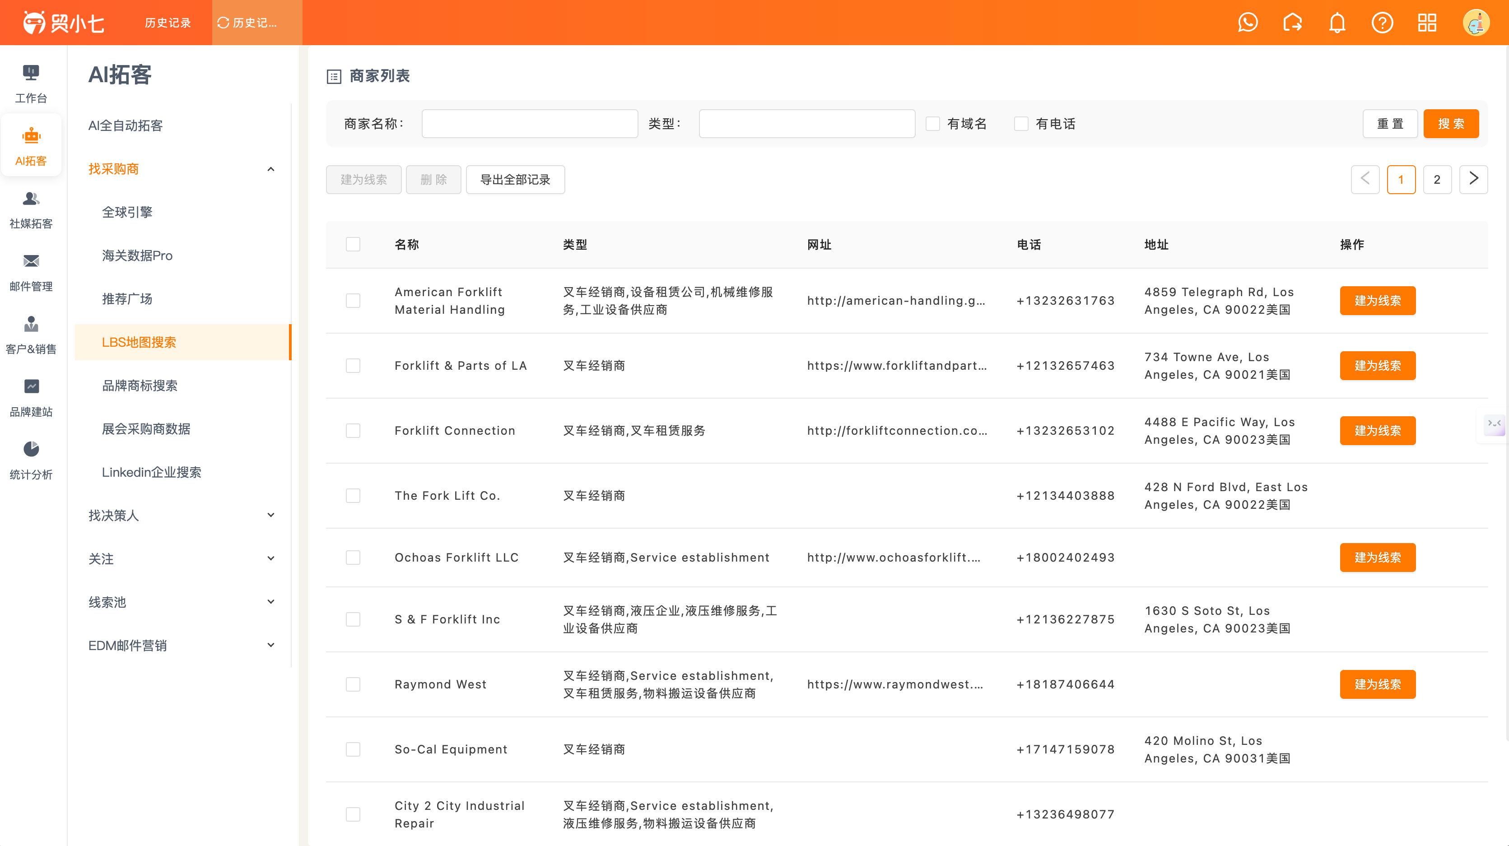Open 品牌建站 sidebar section

[31, 398]
